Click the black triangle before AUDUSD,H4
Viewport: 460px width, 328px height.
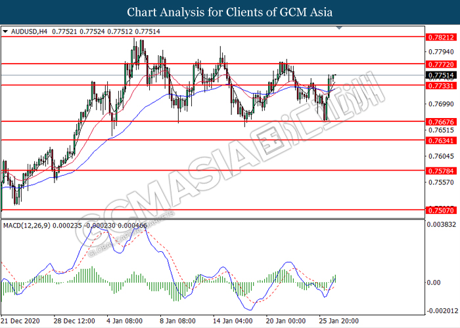[5, 31]
